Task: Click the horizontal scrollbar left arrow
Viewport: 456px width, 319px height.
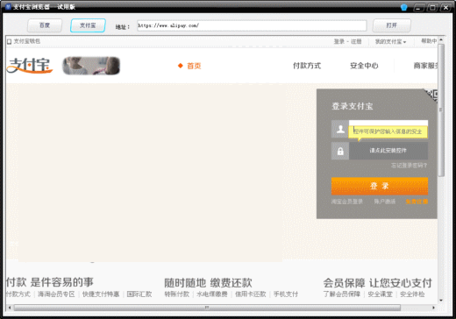Action: pyautogui.click(x=10, y=308)
